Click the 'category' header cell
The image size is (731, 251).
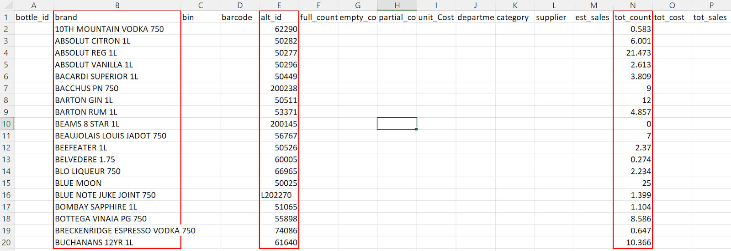point(515,17)
